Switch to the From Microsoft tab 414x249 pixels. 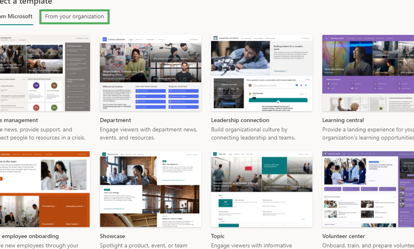(x=16, y=17)
